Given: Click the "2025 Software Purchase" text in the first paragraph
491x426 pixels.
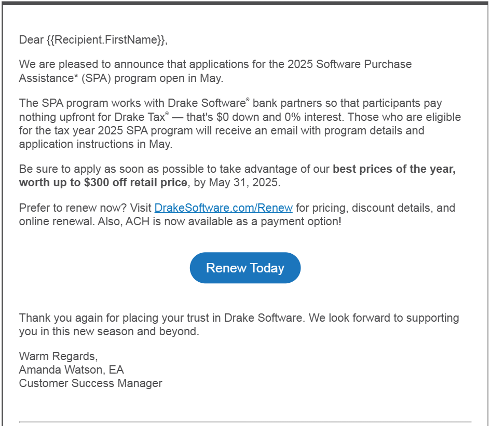Looking at the screenshot, I should click(x=349, y=64).
